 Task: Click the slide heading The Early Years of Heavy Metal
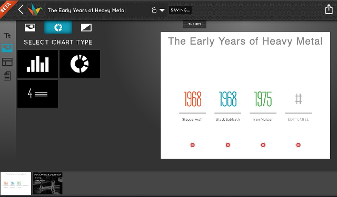(x=245, y=41)
